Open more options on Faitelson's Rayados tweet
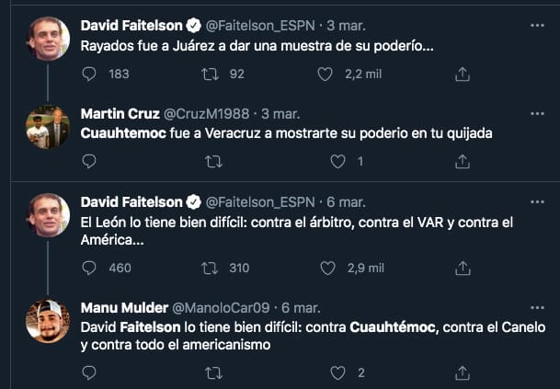This screenshot has width=560, height=389. 538,24
